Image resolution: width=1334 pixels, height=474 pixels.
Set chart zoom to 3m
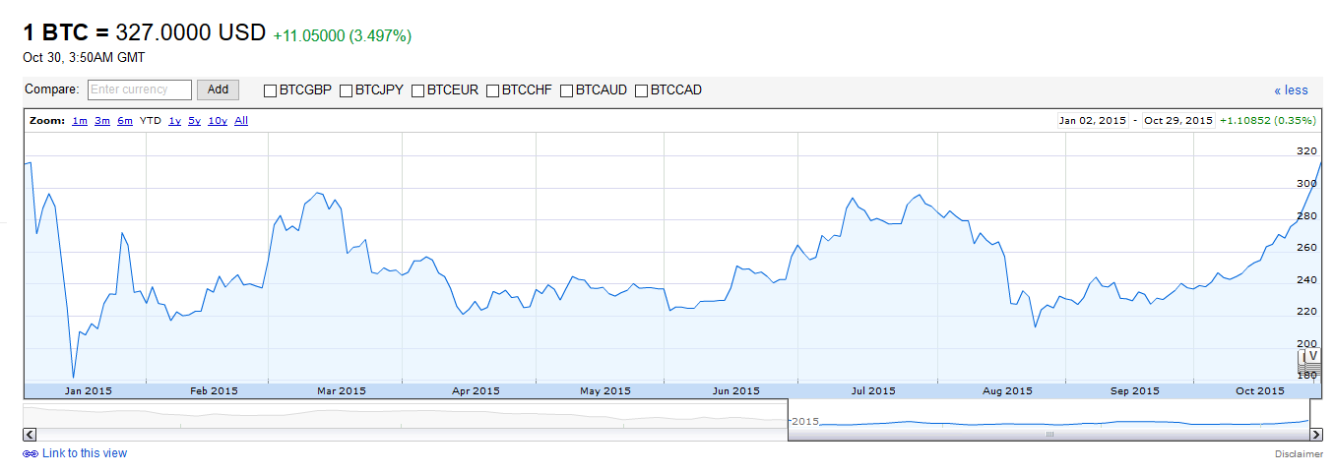tap(102, 121)
